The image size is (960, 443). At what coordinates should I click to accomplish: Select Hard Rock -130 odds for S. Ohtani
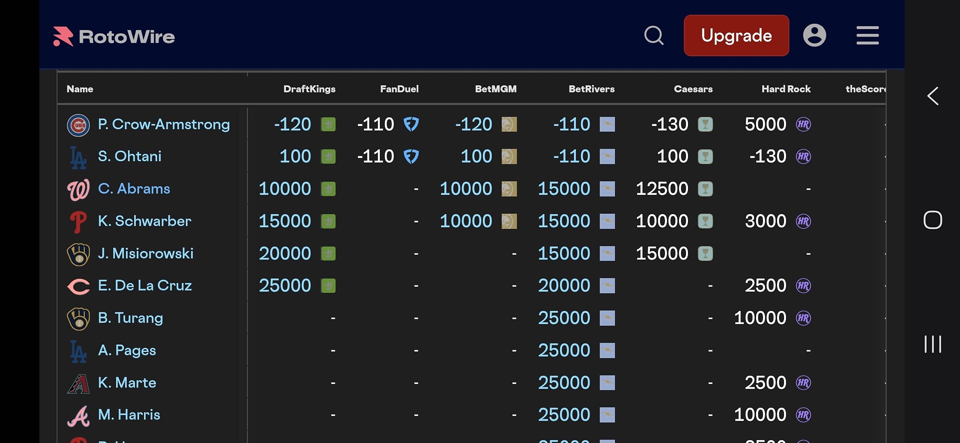768,156
